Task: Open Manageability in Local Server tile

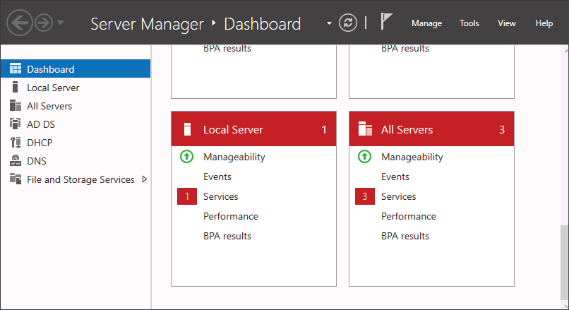Action: 234,157
